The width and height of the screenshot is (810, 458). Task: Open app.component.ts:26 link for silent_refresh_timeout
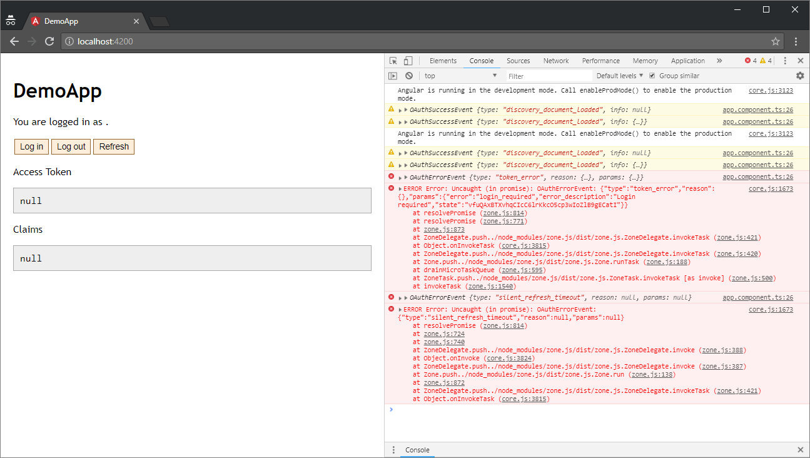(757, 297)
